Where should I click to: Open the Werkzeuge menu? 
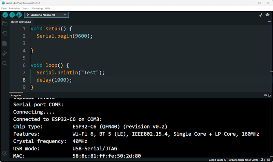pos(37,8)
